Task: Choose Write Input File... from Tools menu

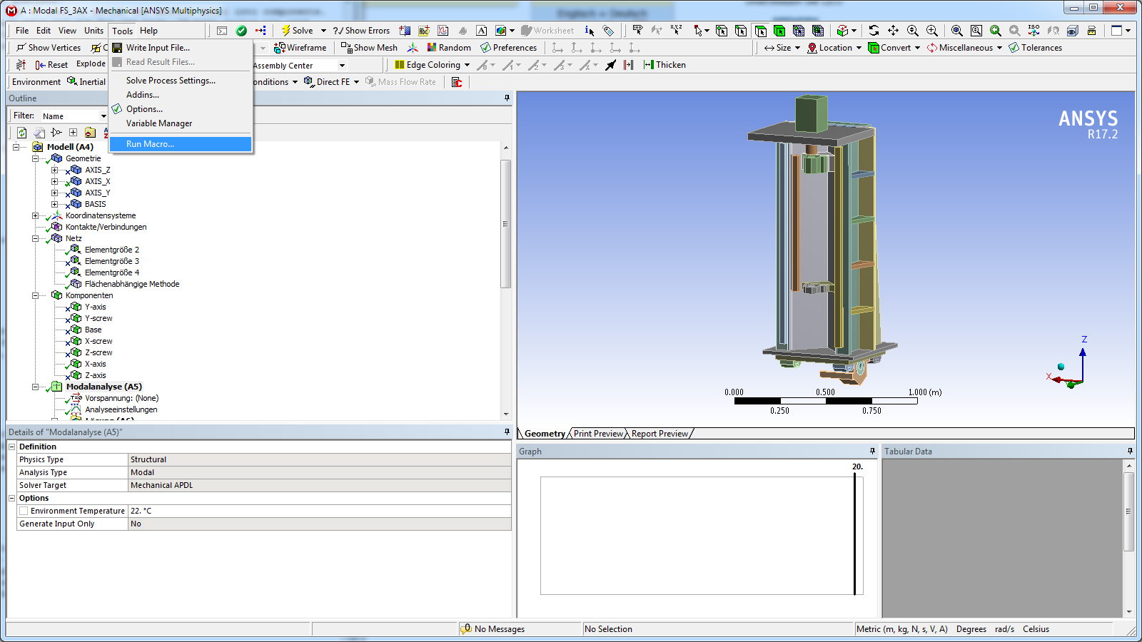Action: tap(181, 48)
